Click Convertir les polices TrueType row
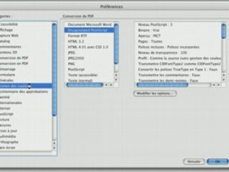The image size is (229, 172). [x=178, y=69]
